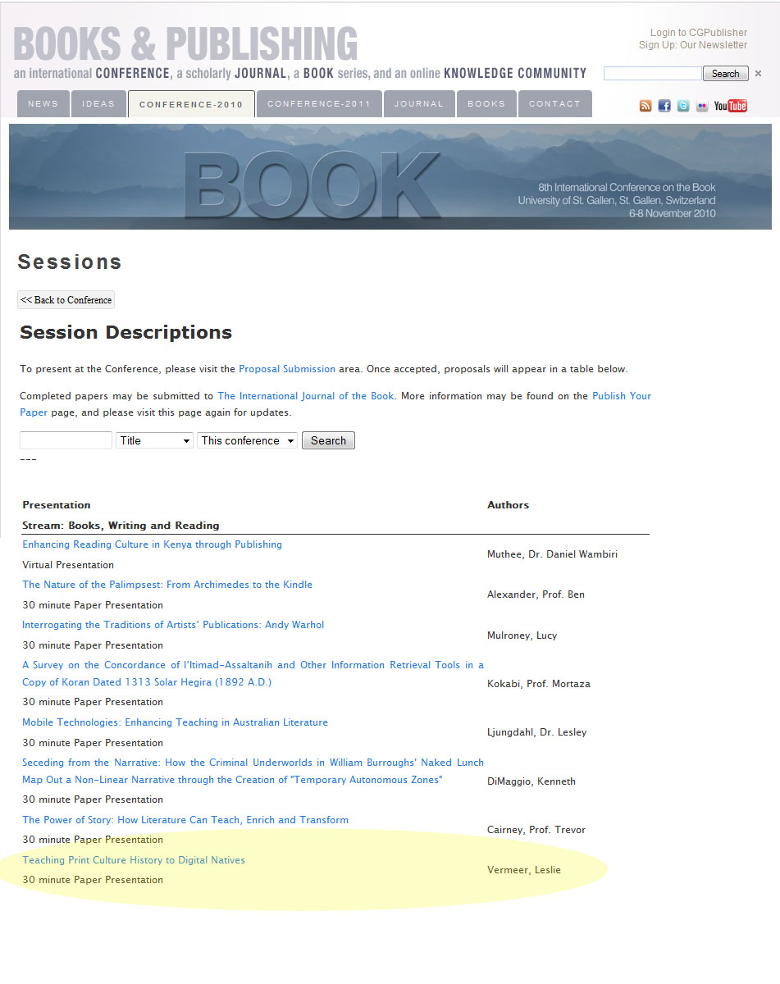Follow the Login to CGPublisher link
This screenshot has width=780, height=984.
coord(699,33)
